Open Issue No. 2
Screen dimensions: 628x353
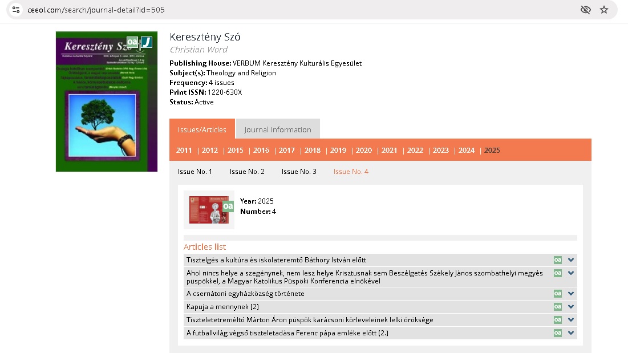point(247,172)
